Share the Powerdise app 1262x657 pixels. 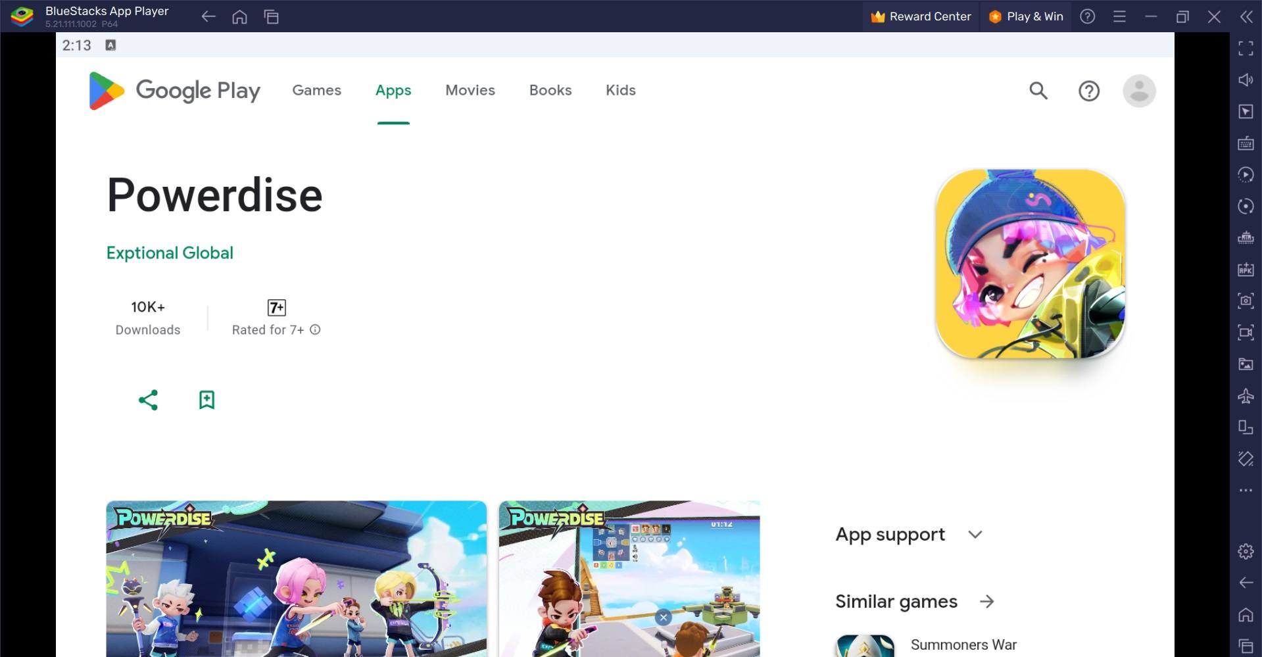tap(148, 400)
